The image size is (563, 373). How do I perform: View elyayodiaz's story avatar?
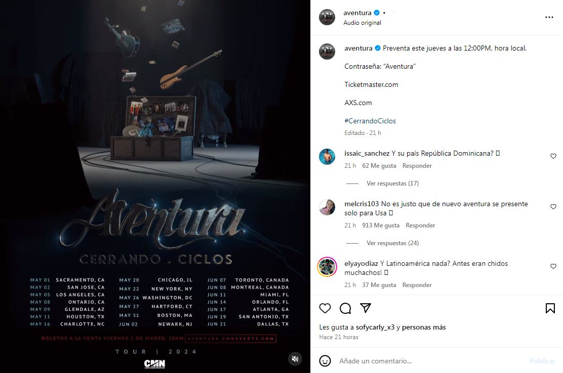tap(327, 266)
